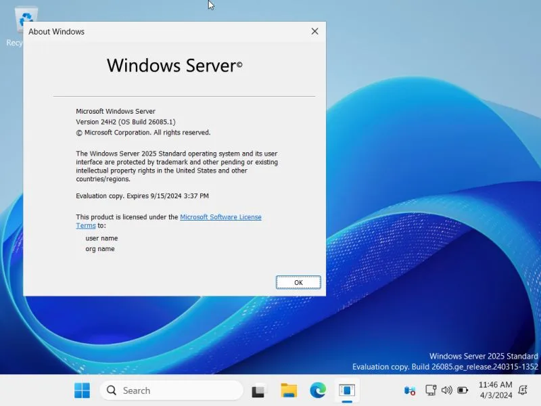Launch File Explorer from the taskbar
Screen dimensions: 541x406
pyautogui.click(x=289, y=390)
